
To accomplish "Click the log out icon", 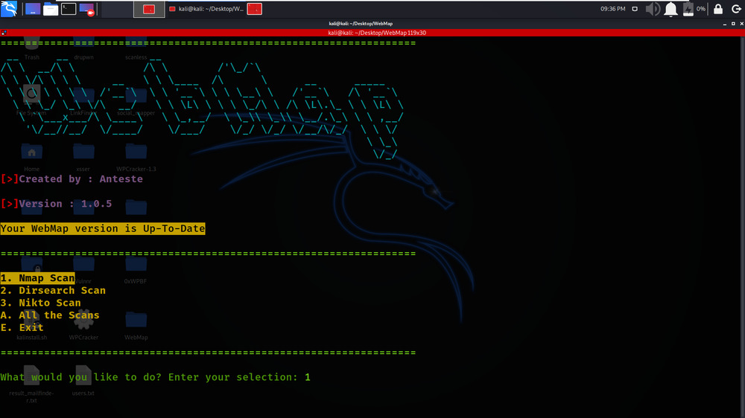I will click(736, 9).
